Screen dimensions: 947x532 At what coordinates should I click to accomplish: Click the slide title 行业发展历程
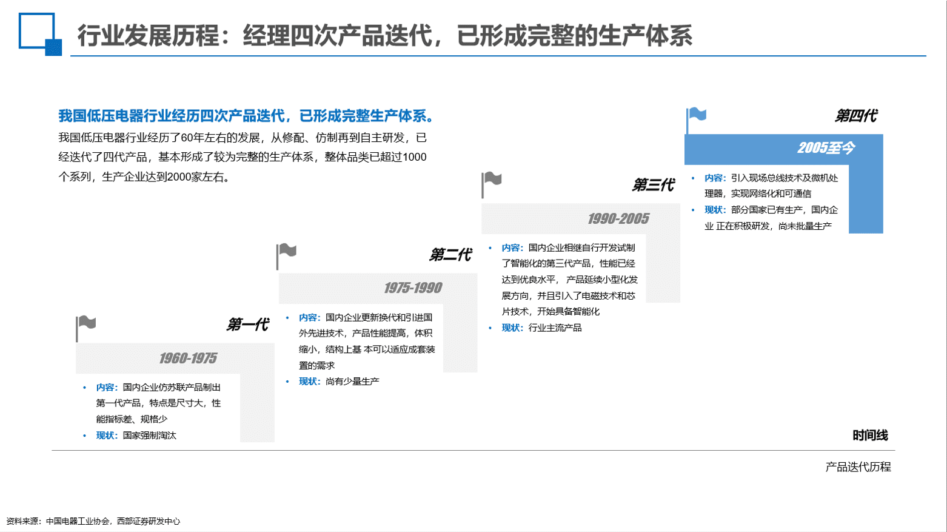(384, 36)
